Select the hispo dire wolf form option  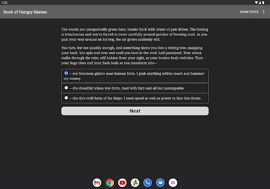pyautogui.click(x=135, y=98)
